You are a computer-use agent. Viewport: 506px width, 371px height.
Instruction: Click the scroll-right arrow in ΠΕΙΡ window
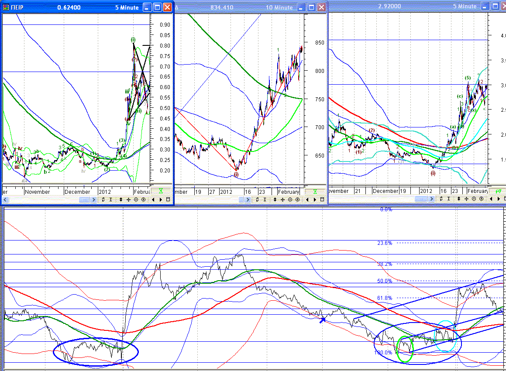[x=93, y=200]
